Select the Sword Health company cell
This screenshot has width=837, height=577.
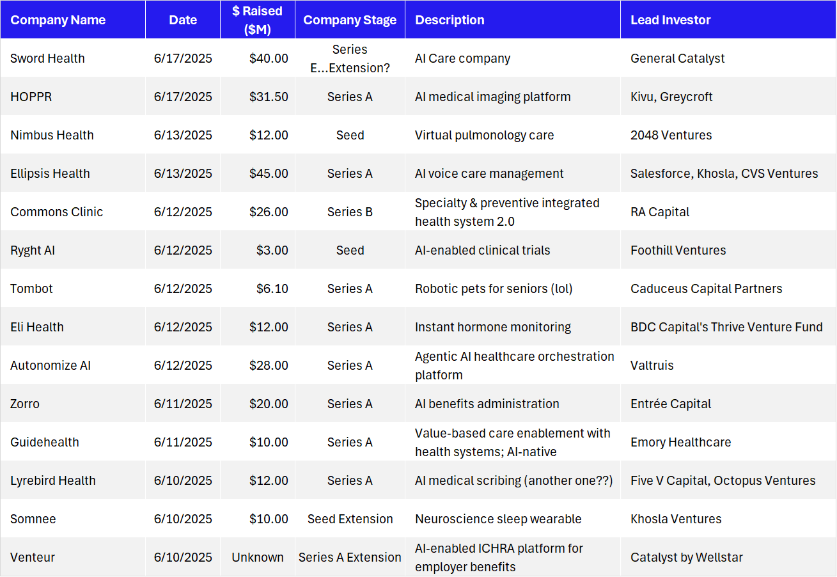click(x=48, y=58)
